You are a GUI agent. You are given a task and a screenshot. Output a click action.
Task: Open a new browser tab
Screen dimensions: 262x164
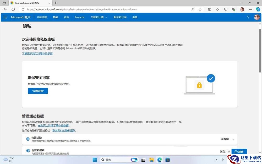pyautogui.click(x=56, y=3)
